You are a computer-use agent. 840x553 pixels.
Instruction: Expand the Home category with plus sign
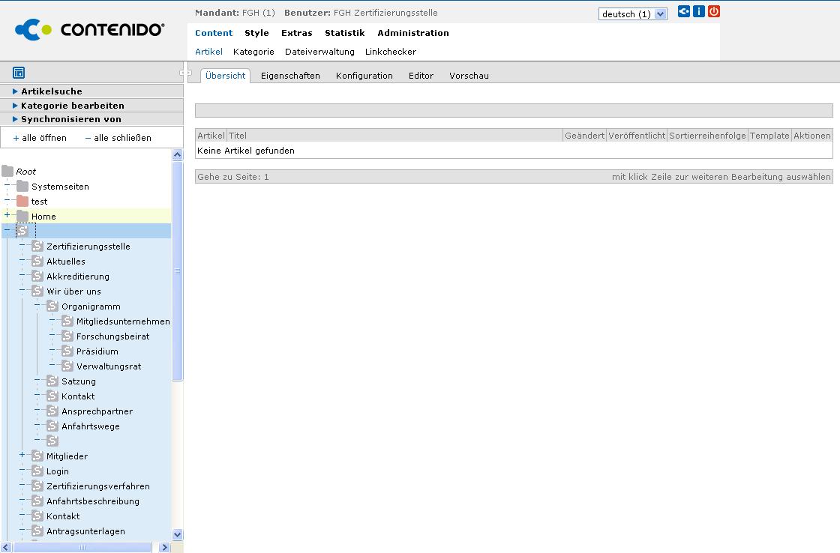coord(7,215)
